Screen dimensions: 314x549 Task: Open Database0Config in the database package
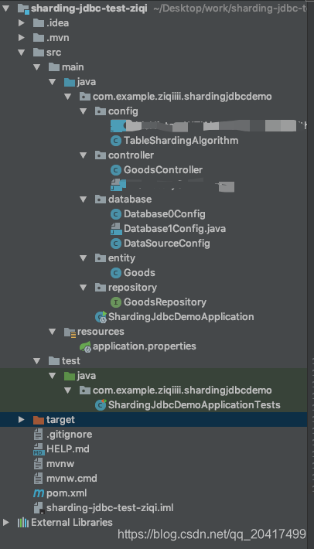coord(165,214)
